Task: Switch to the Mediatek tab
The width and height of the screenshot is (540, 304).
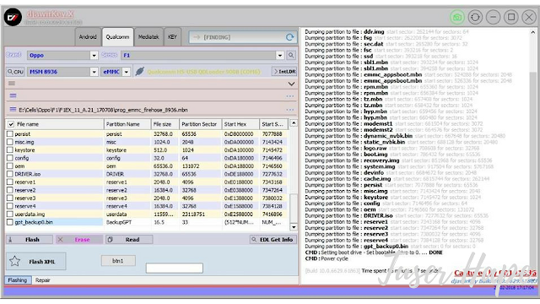Action: pyautogui.click(x=148, y=37)
